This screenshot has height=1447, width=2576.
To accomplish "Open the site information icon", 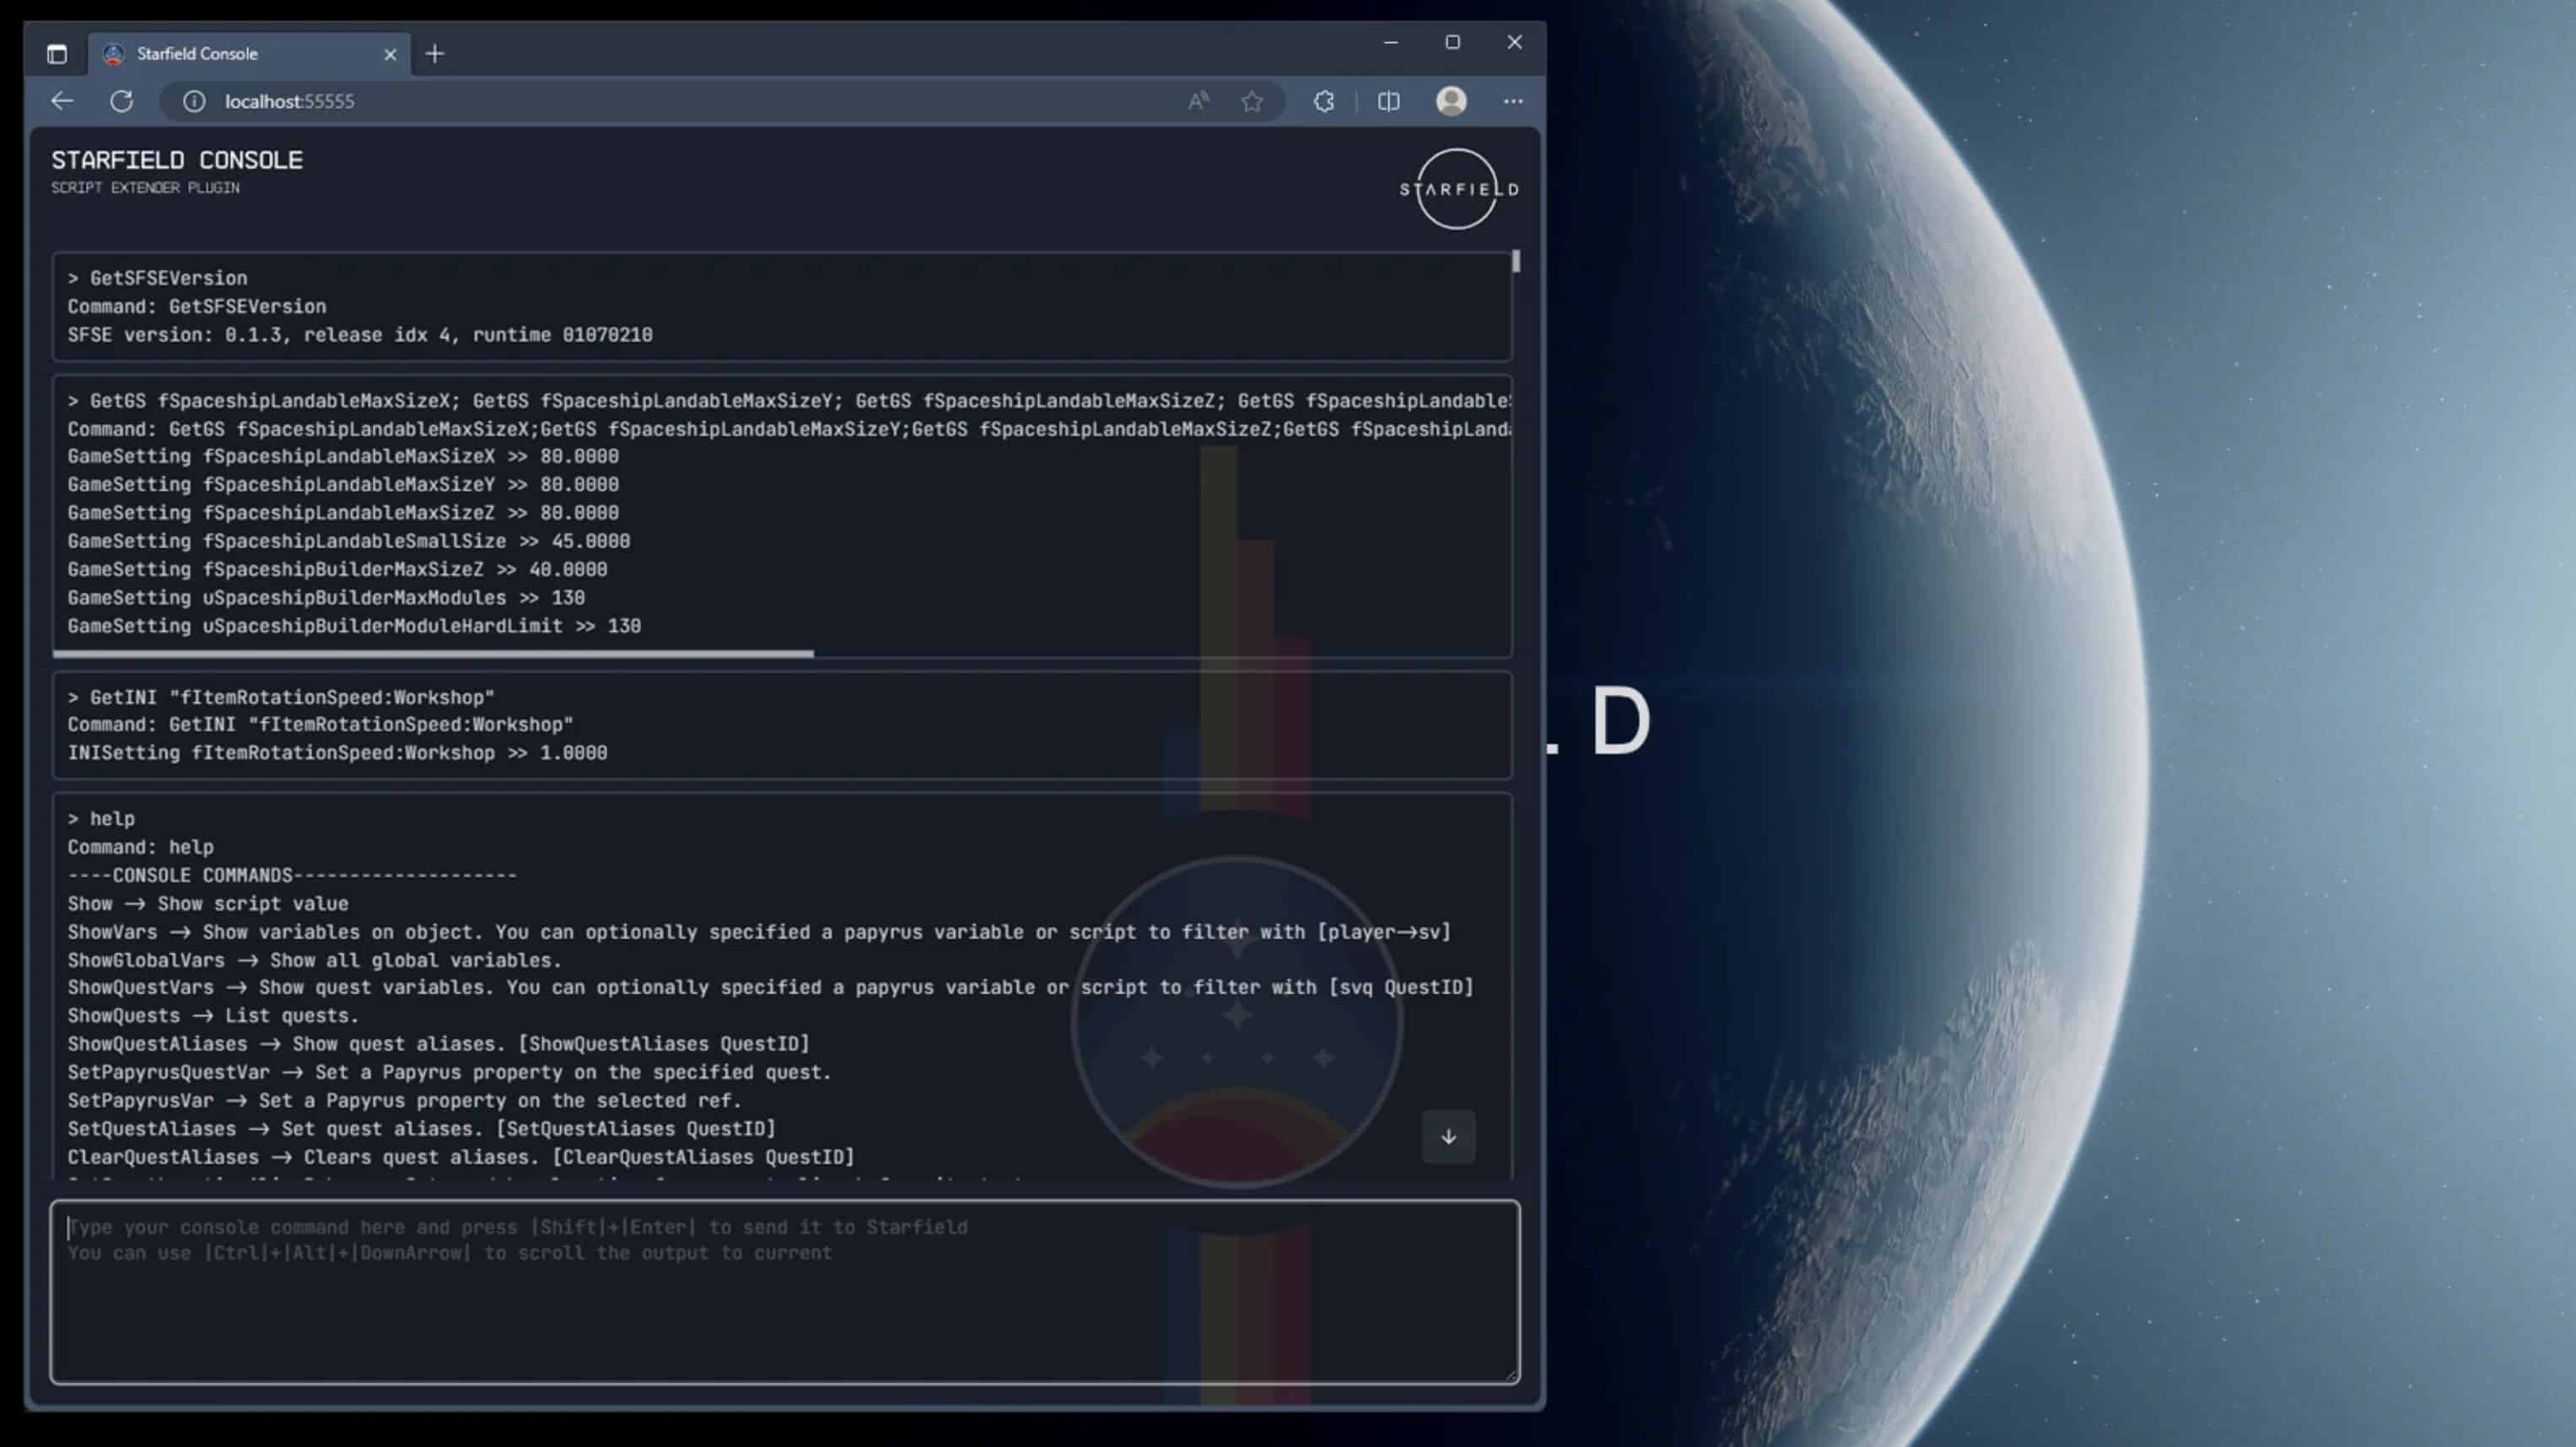I will pyautogui.click(x=194, y=101).
